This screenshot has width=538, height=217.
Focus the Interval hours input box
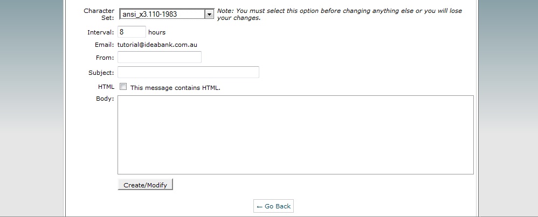coord(132,32)
